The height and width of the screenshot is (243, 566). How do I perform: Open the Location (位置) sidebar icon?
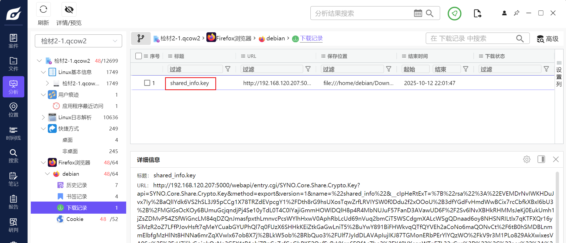[13, 110]
